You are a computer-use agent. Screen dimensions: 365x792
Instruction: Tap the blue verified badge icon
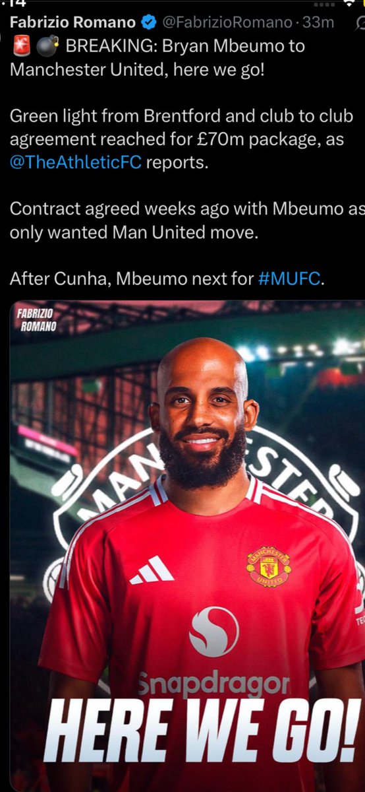tap(149, 22)
